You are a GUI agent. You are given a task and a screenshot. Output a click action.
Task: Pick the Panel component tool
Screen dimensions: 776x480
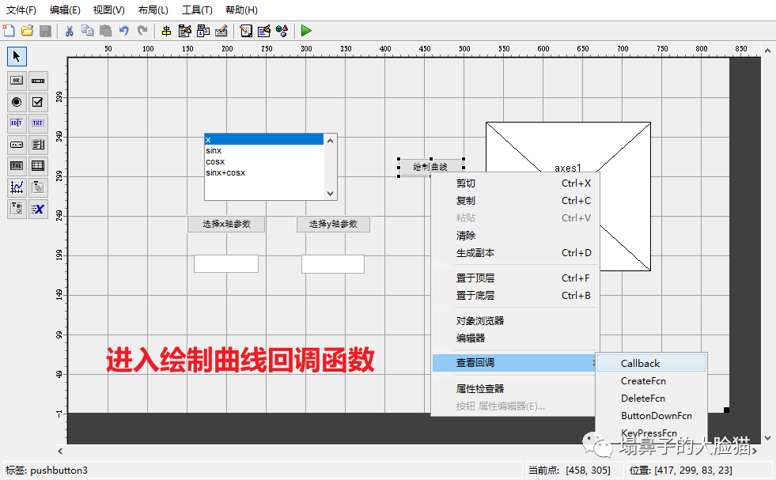point(38,187)
